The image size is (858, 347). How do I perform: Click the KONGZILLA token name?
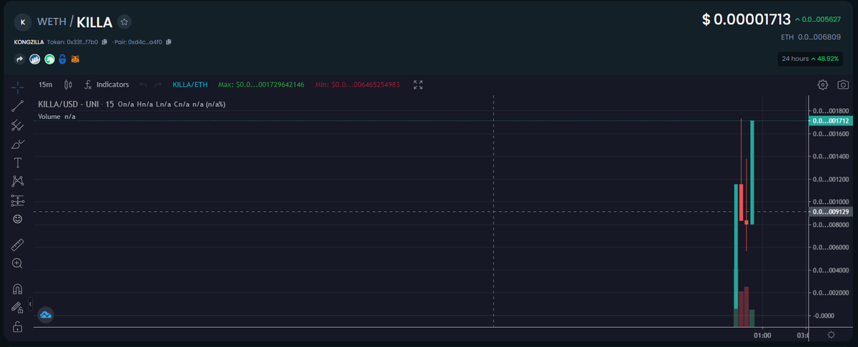pos(29,42)
